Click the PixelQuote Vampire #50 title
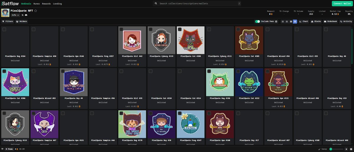 (x=44, y=56)
